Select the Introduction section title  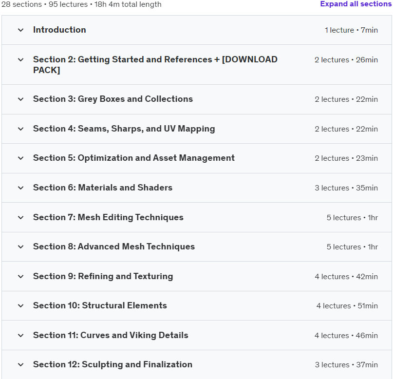59,30
